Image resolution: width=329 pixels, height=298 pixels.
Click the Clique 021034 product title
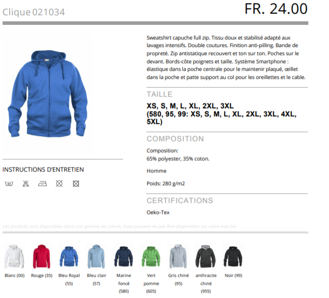coord(33,12)
